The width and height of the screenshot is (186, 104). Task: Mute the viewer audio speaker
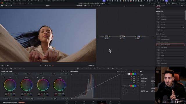(8, 65)
